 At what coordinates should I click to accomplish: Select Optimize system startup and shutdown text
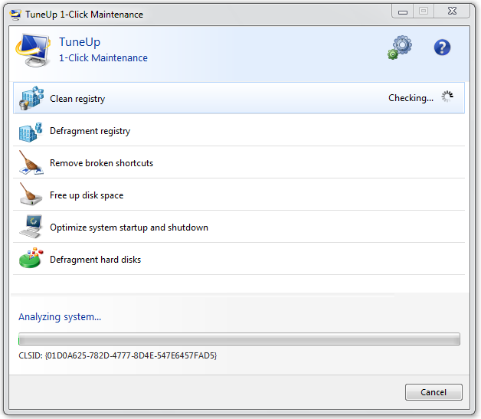tap(129, 228)
